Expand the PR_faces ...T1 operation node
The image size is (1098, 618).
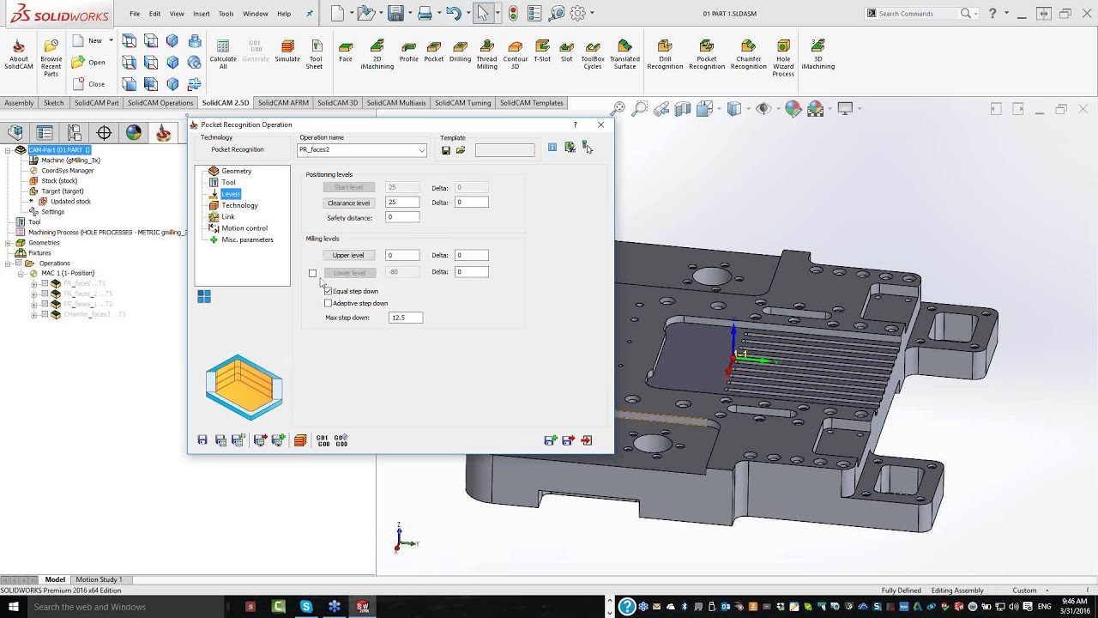click(x=34, y=283)
